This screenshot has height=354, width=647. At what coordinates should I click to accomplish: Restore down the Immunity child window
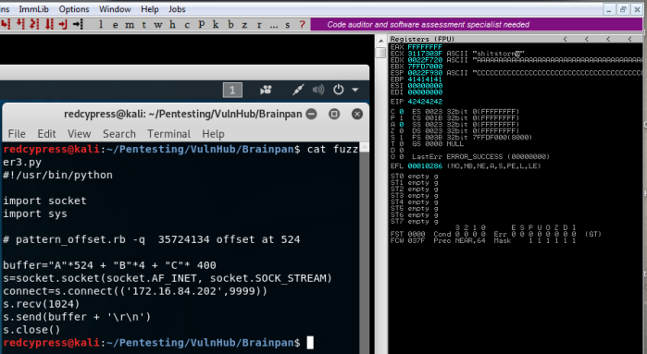623,9
